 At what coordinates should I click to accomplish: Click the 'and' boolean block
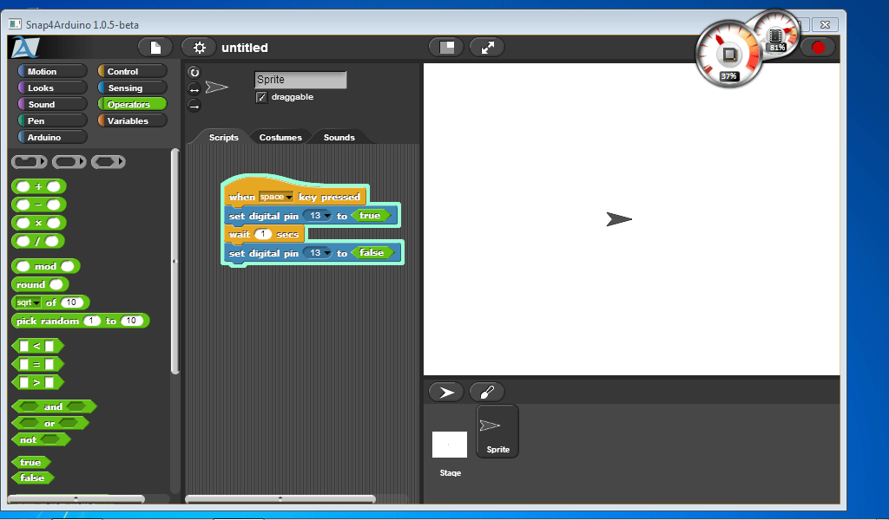[x=54, y=406]
